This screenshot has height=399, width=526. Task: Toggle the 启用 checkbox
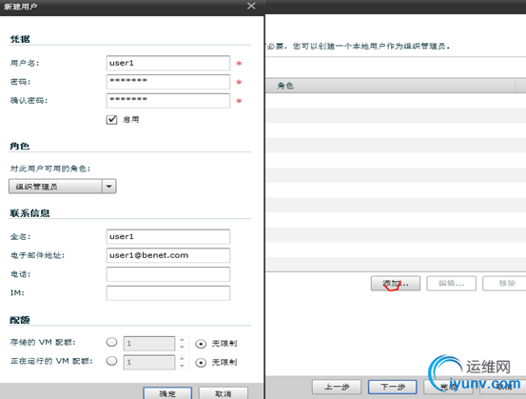[x=111, y=120]
